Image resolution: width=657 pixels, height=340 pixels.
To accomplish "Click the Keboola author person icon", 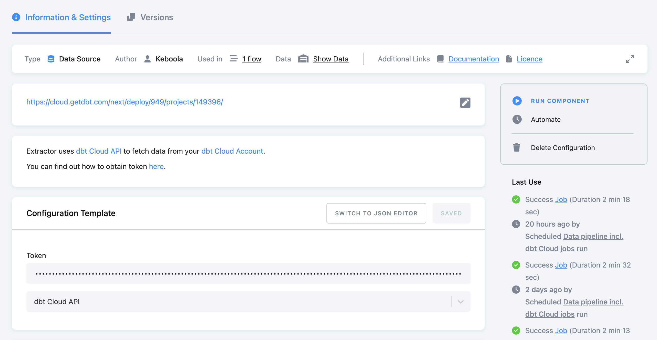I will [147, 59].
